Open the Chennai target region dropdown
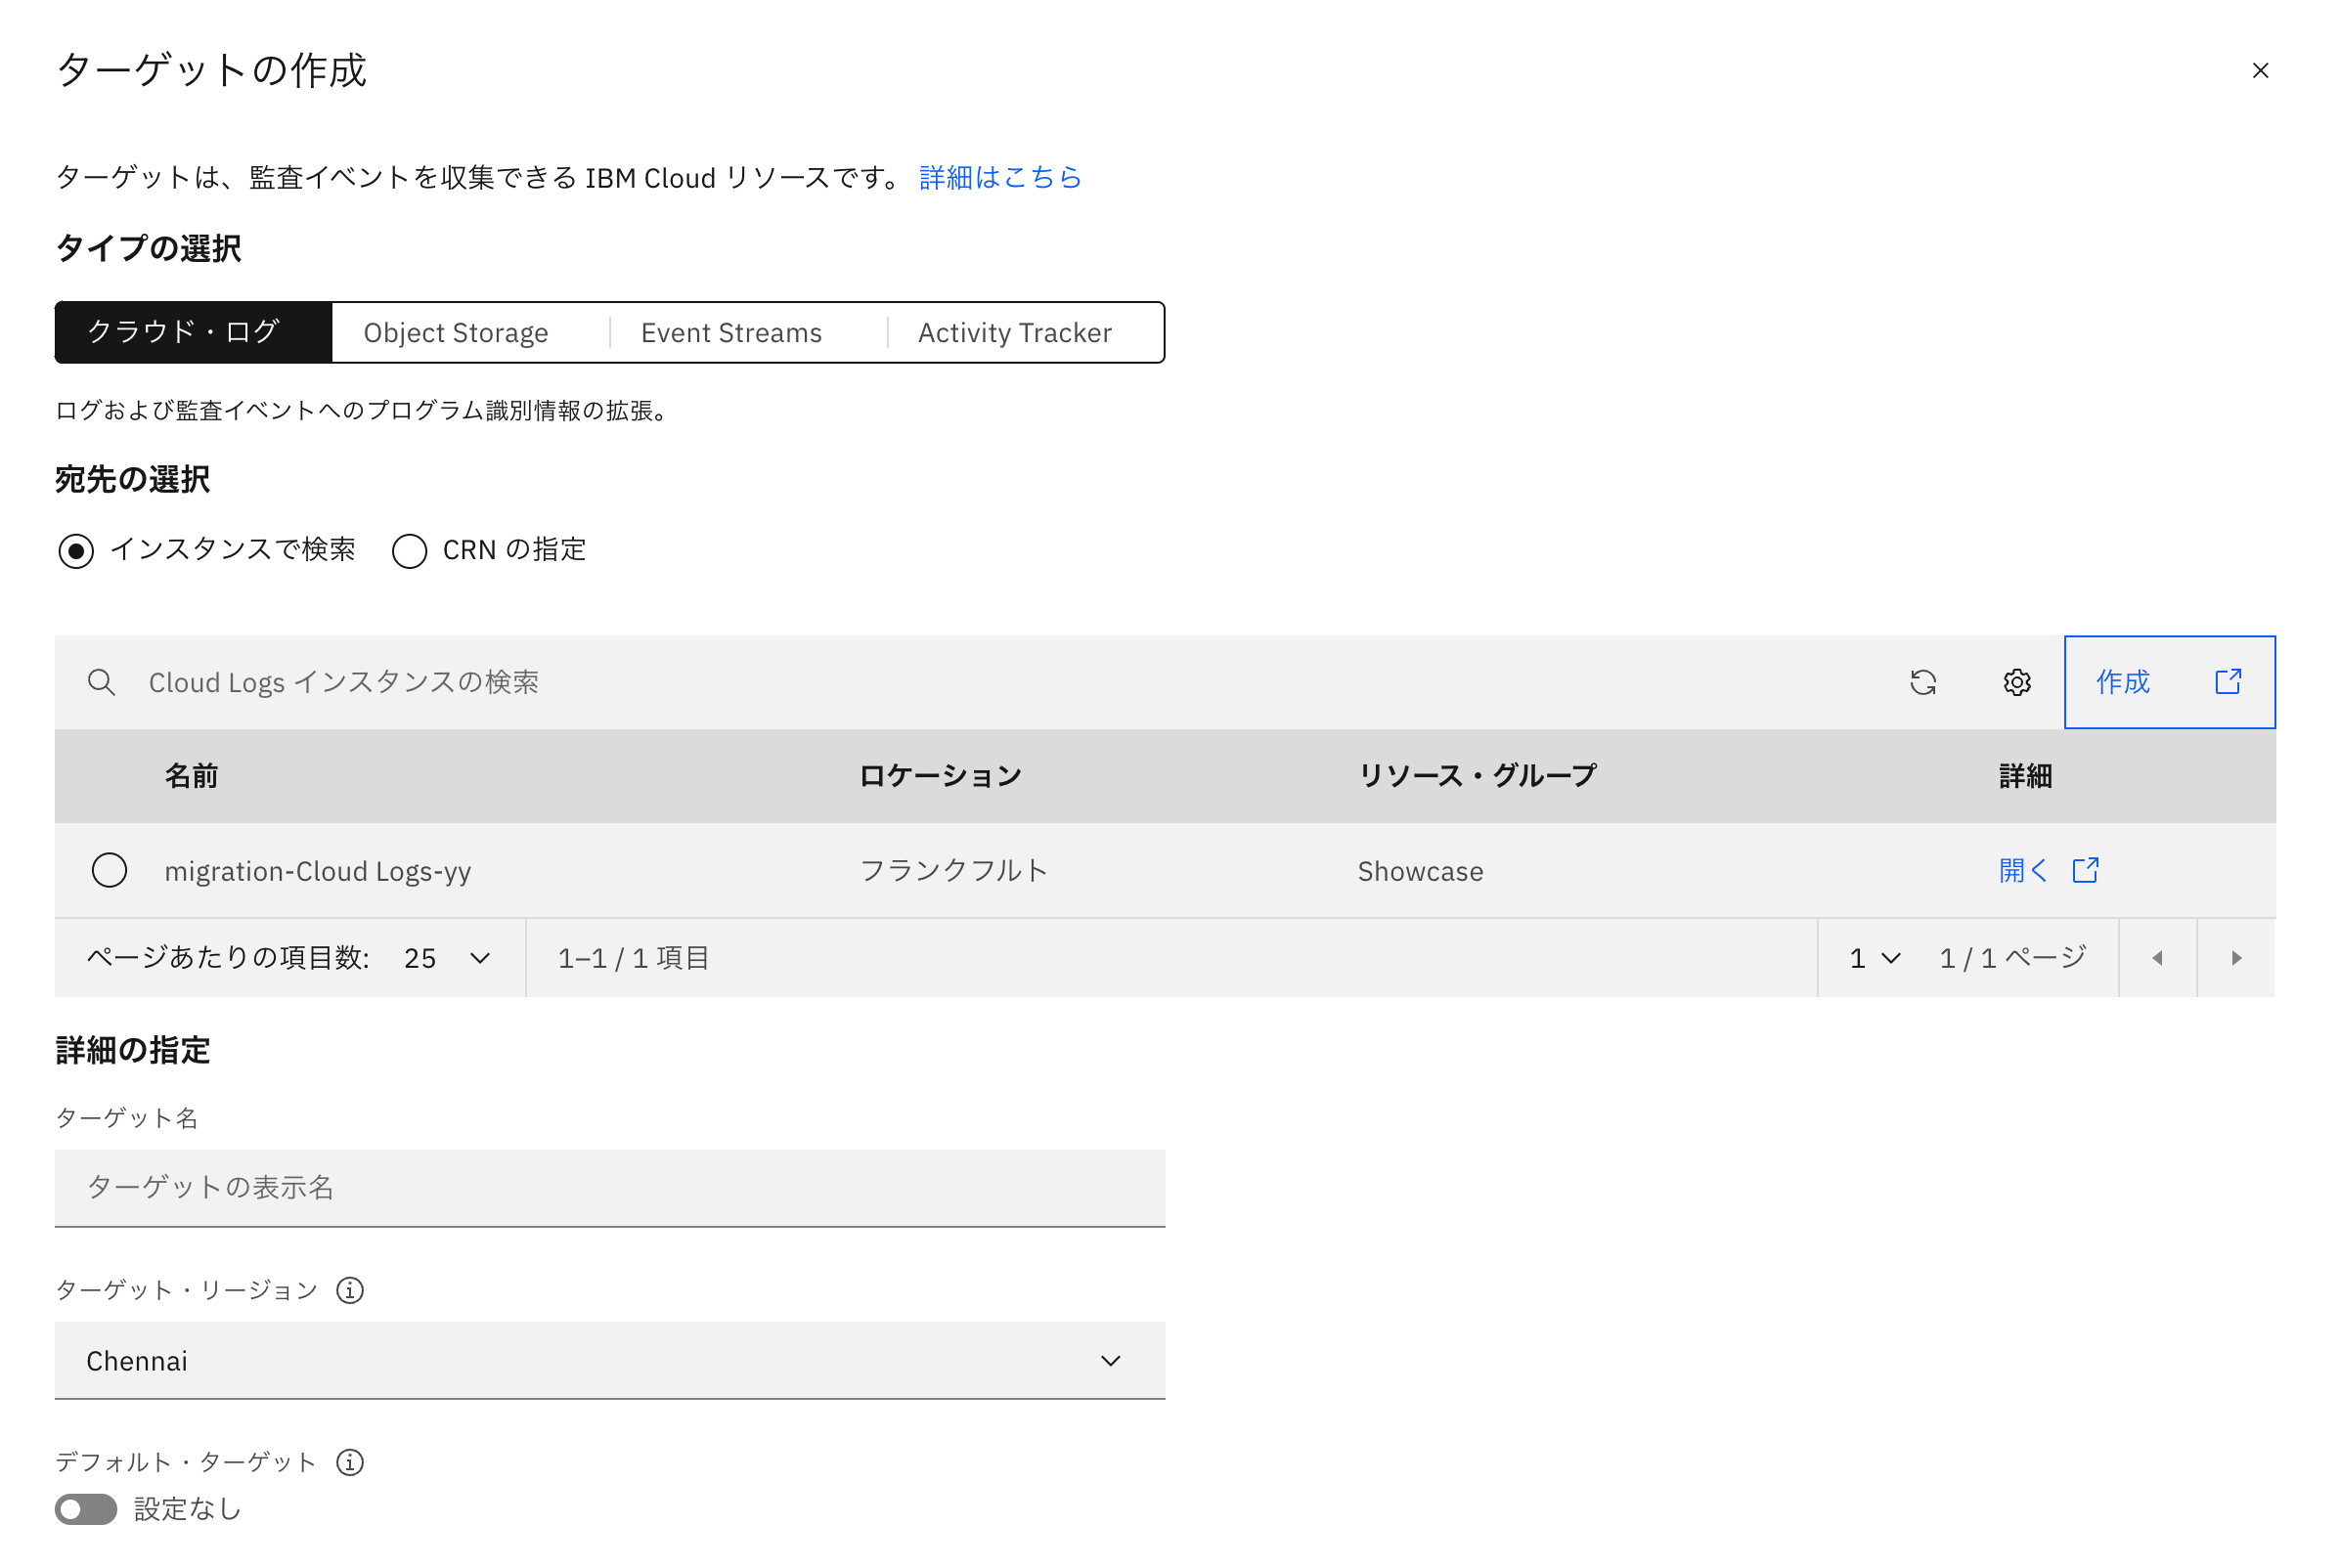Viewport: 2339px width, 1568px height. 610,1360
